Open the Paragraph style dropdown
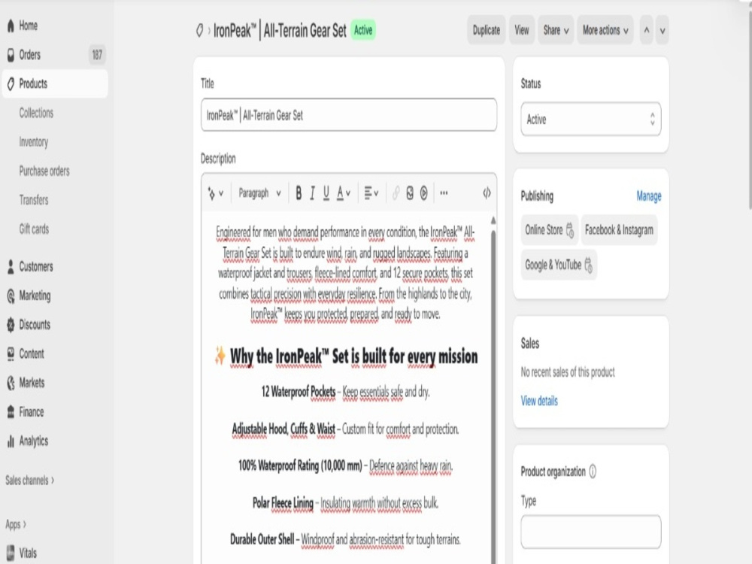The height and width of the screenshot is (564, 752). click(x=259, y=193)
